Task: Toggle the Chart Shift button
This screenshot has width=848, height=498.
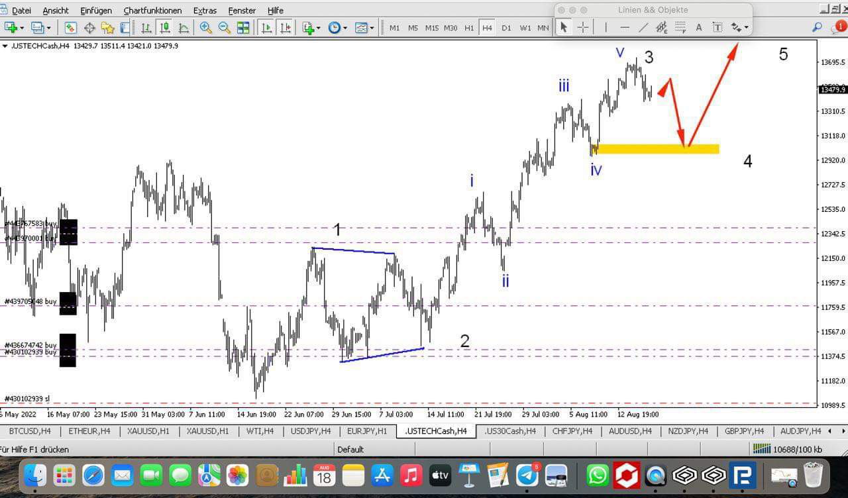Action: (286, 28)
